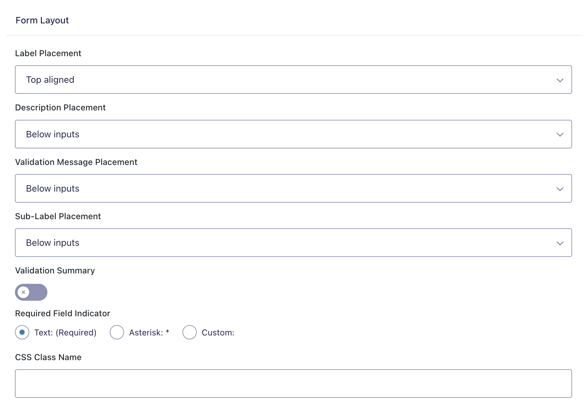Open the Label Placement dropdown

point(286,80)
